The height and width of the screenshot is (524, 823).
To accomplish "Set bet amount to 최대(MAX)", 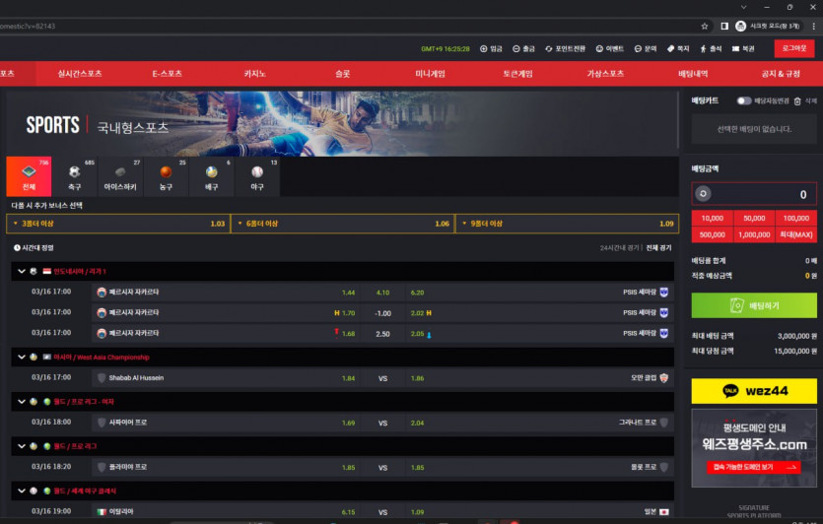I will [795, 235].
